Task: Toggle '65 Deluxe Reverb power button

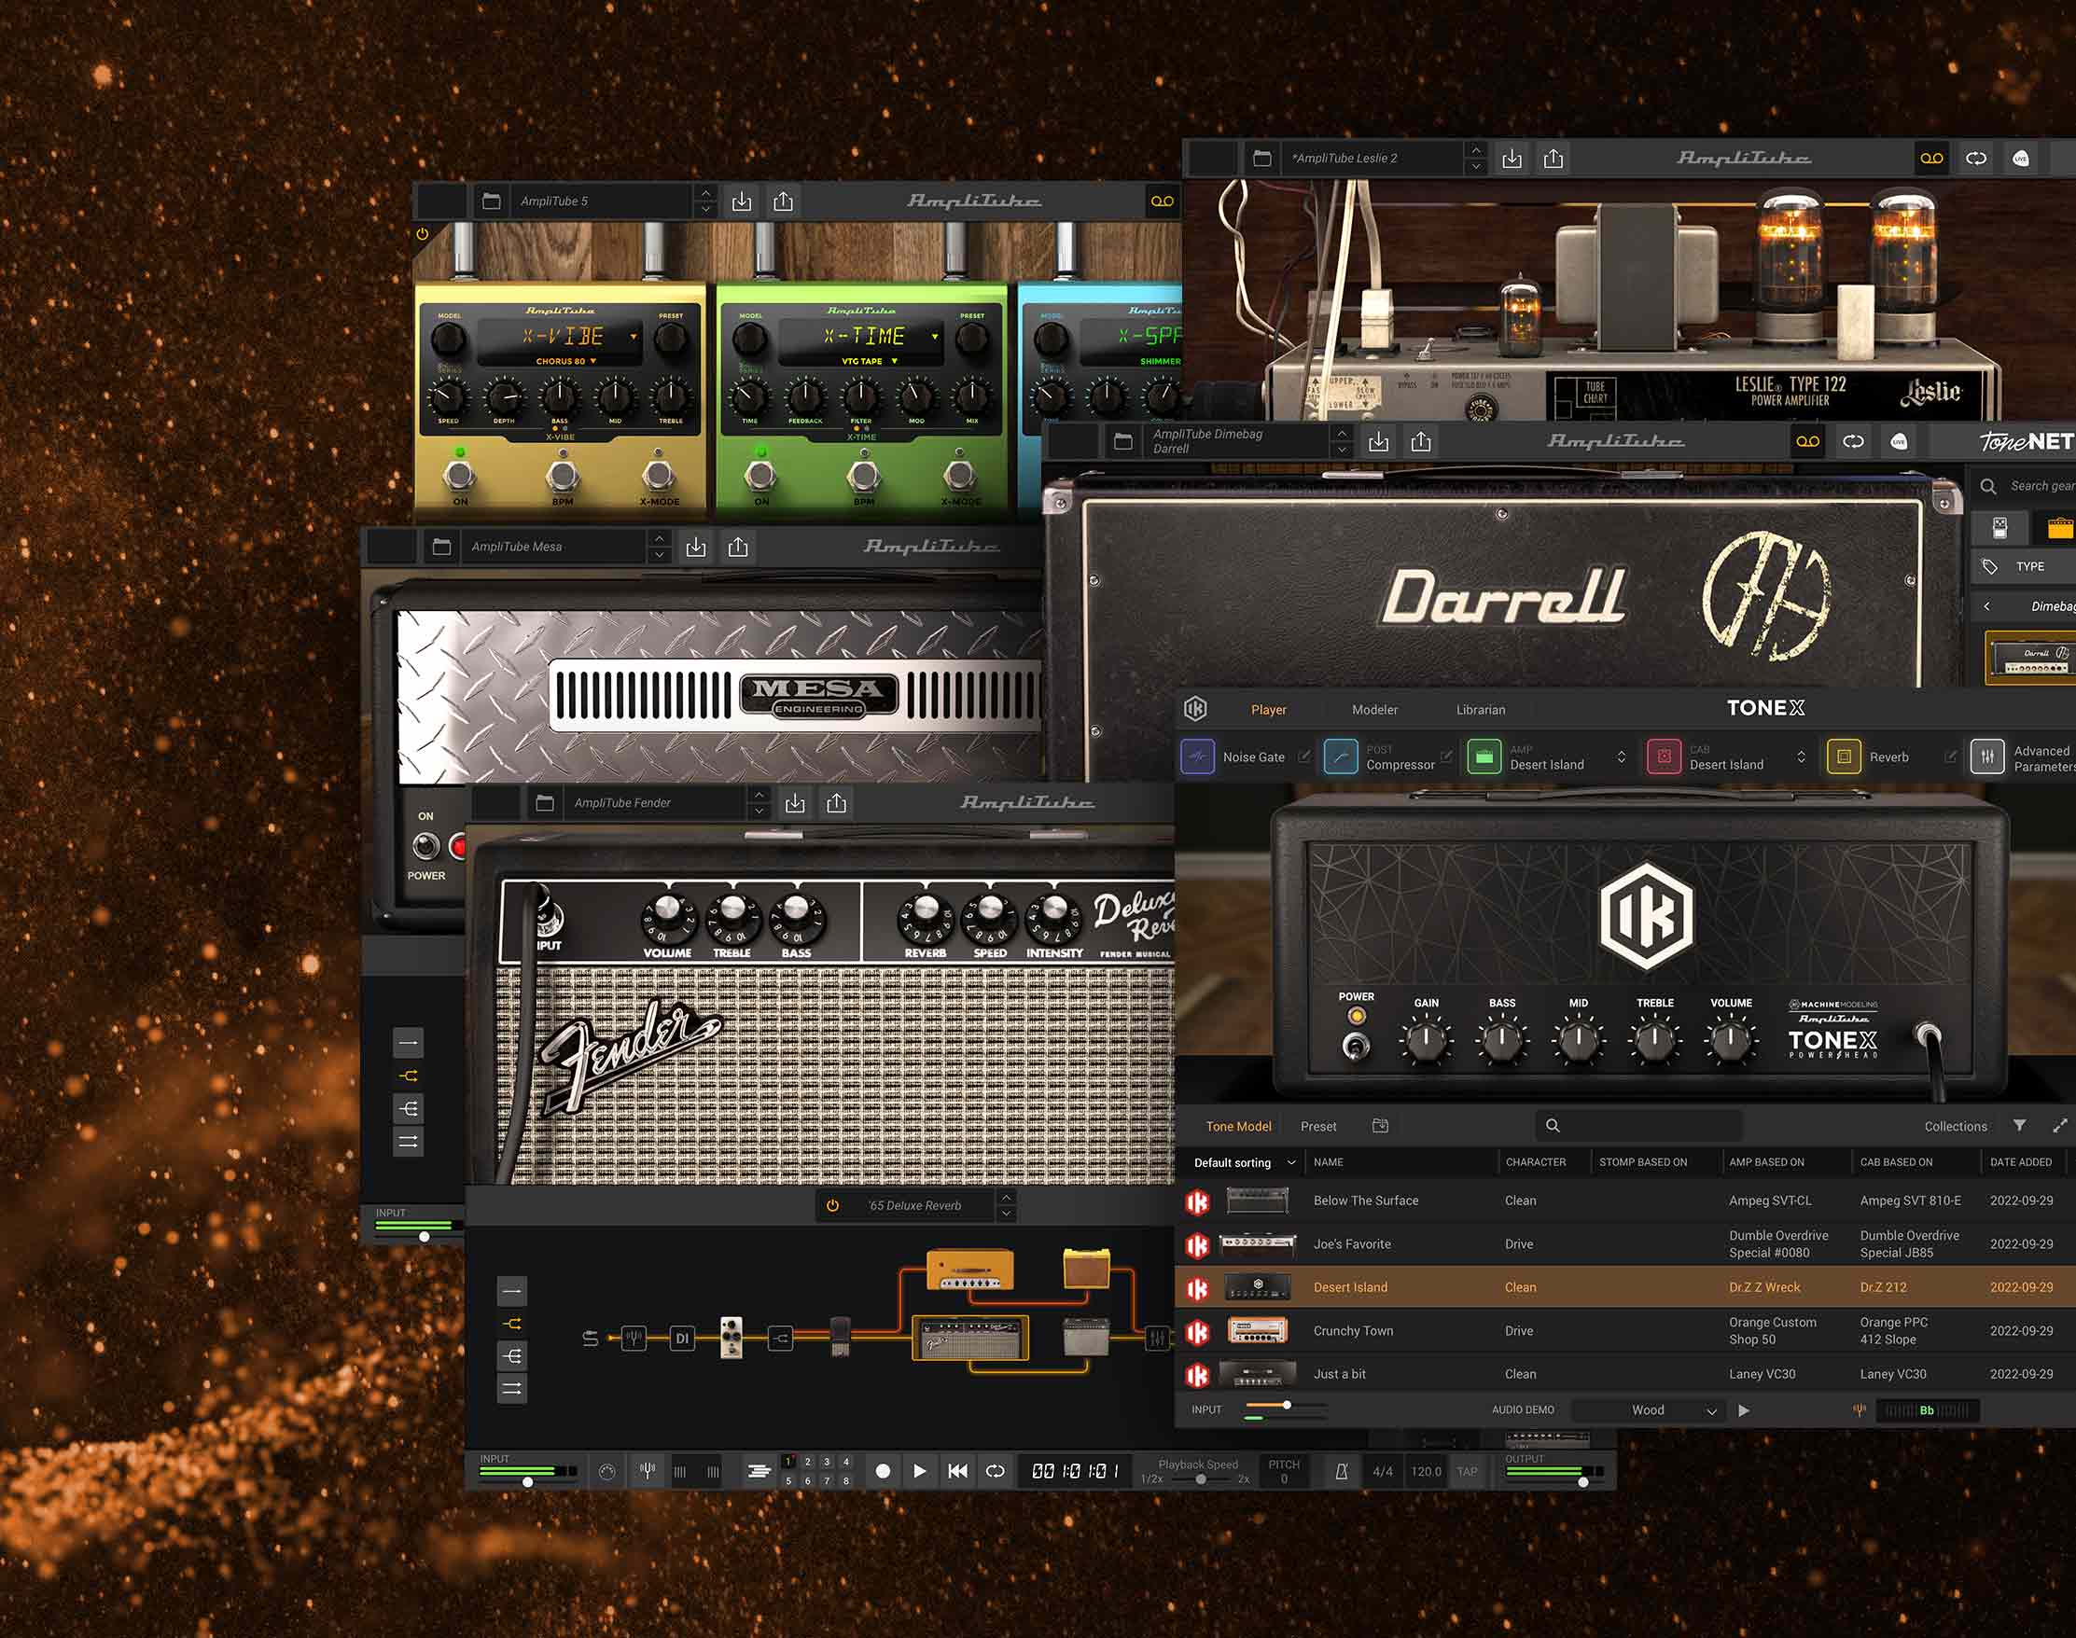Action: pyautogui.click(x=832, y=1205)
